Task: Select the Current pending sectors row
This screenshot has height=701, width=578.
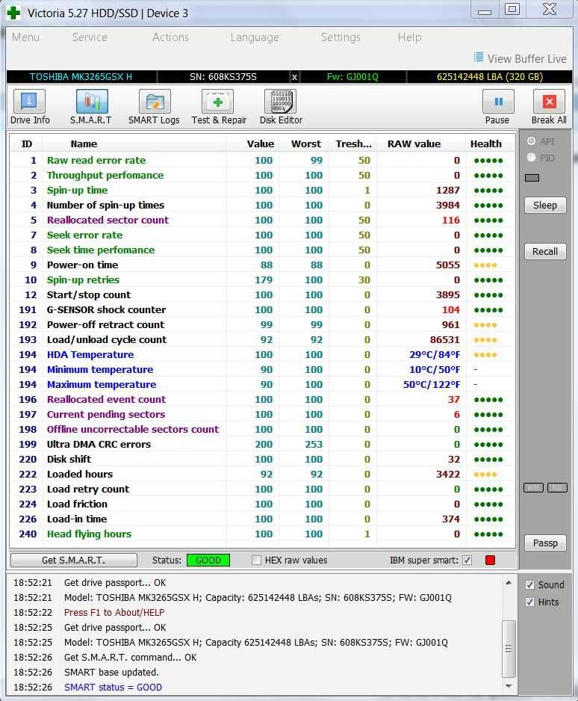Action: coord(262,415)
